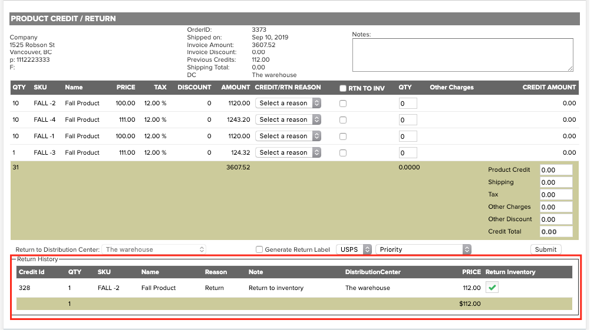Click return QTY field for FALL -2
The image size is (597, 330).
click(x=408, y=104)
